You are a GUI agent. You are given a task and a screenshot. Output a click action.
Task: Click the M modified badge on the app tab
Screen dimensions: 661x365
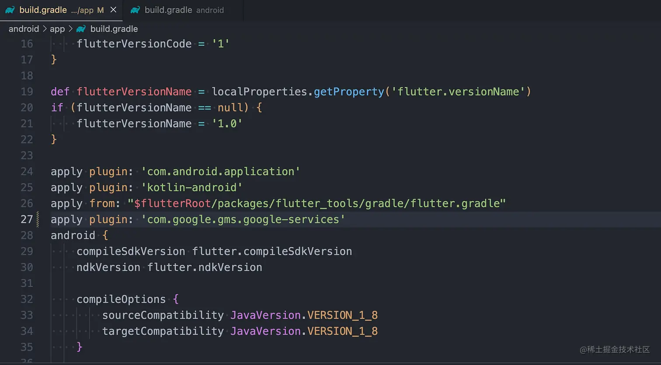click(x=101, y=10)
